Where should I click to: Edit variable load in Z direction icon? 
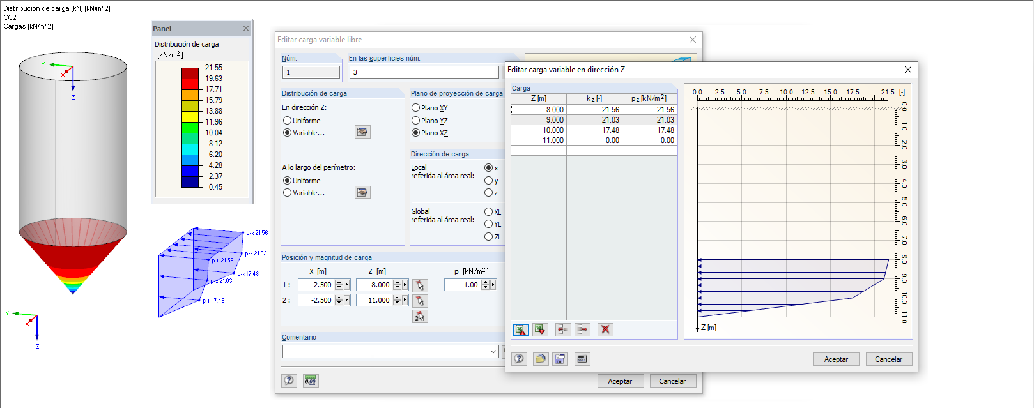(362, 132)
